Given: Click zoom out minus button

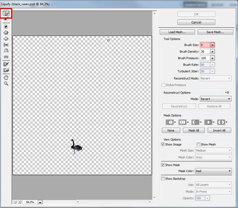Looking at the screenshot, I should pos(15,202).
